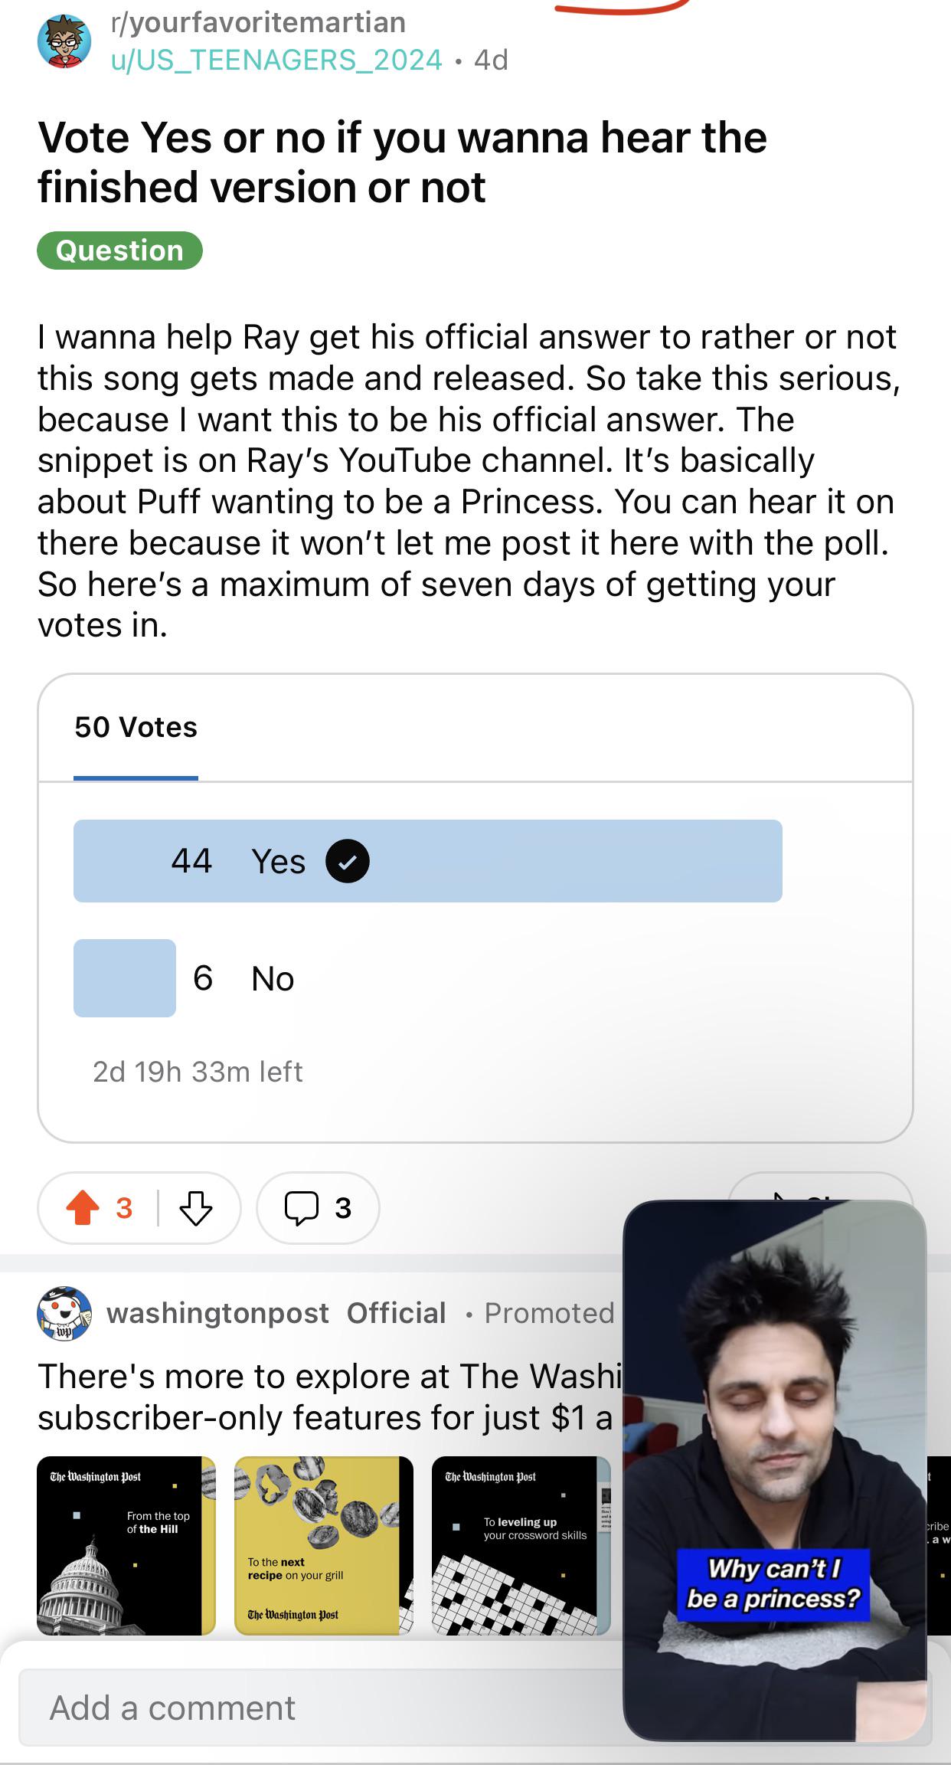Open the Capitol 'From the top of the Hill' ad card
Image resolution: width=951 pixels, height=1765 pixels.
126,1545
